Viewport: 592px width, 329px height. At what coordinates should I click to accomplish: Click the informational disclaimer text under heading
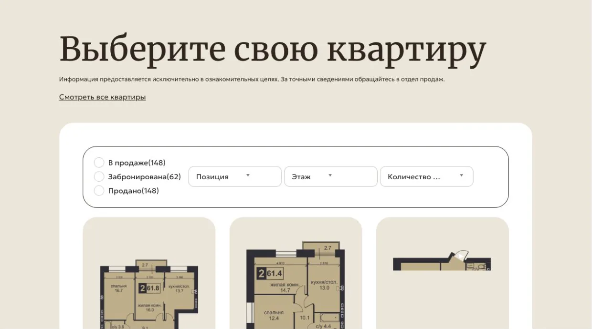click(252, 79)
